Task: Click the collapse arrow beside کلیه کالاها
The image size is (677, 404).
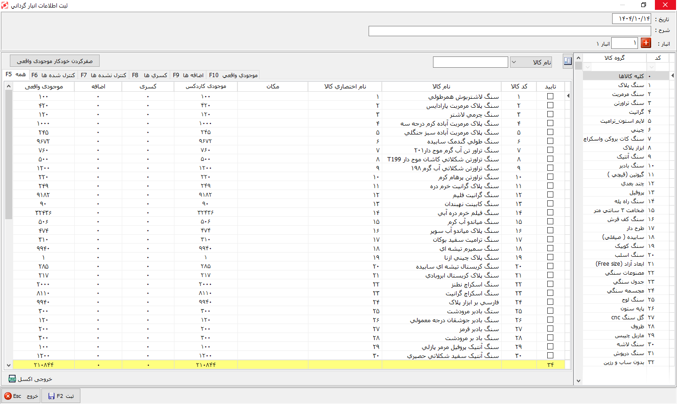Action: [672, 76]
